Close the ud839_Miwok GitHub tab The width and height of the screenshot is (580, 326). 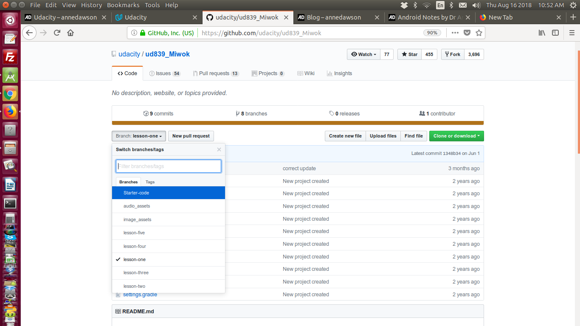coord(286,17)
